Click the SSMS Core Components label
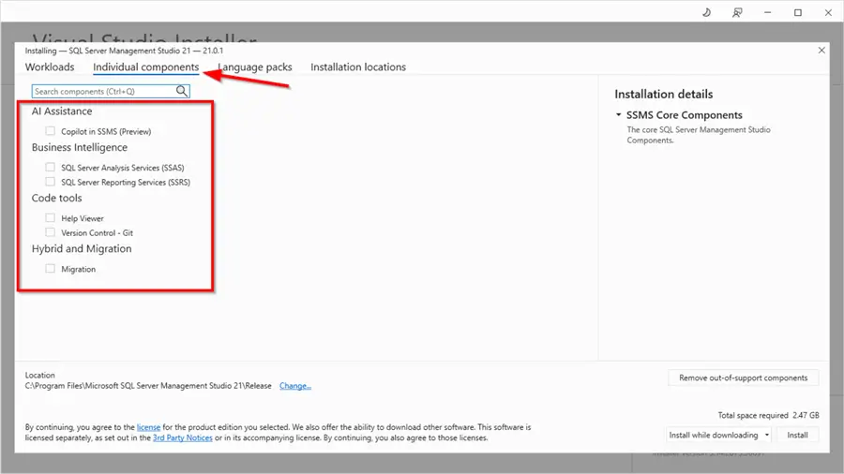 (685, 115)
